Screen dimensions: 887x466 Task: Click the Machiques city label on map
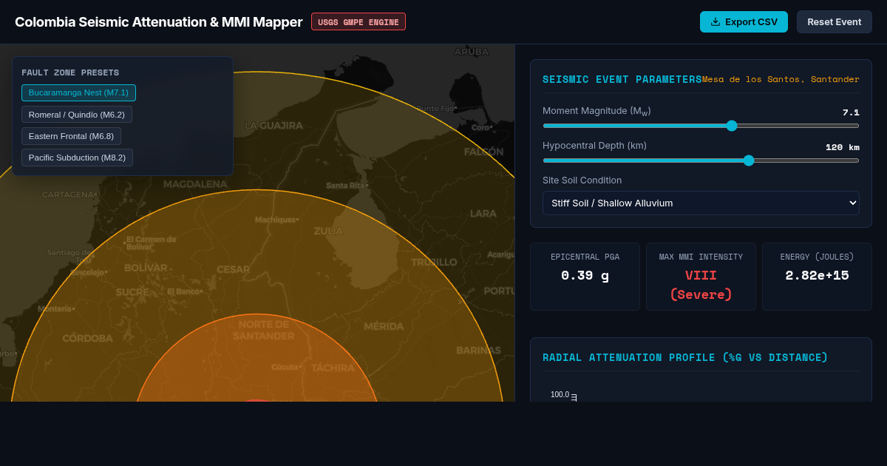click(x=276, y=220)
